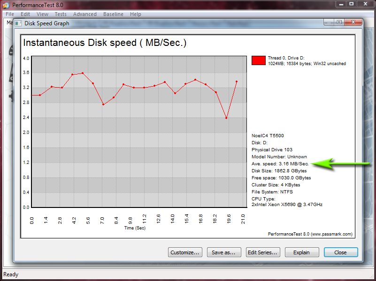
Task: Close the PerformanceTest 8.0 main window
Action: (365, 4)
